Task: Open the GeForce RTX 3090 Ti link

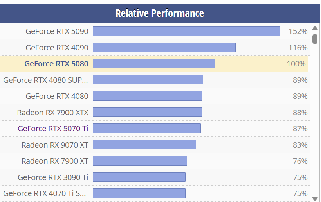Action: (53, 177)
